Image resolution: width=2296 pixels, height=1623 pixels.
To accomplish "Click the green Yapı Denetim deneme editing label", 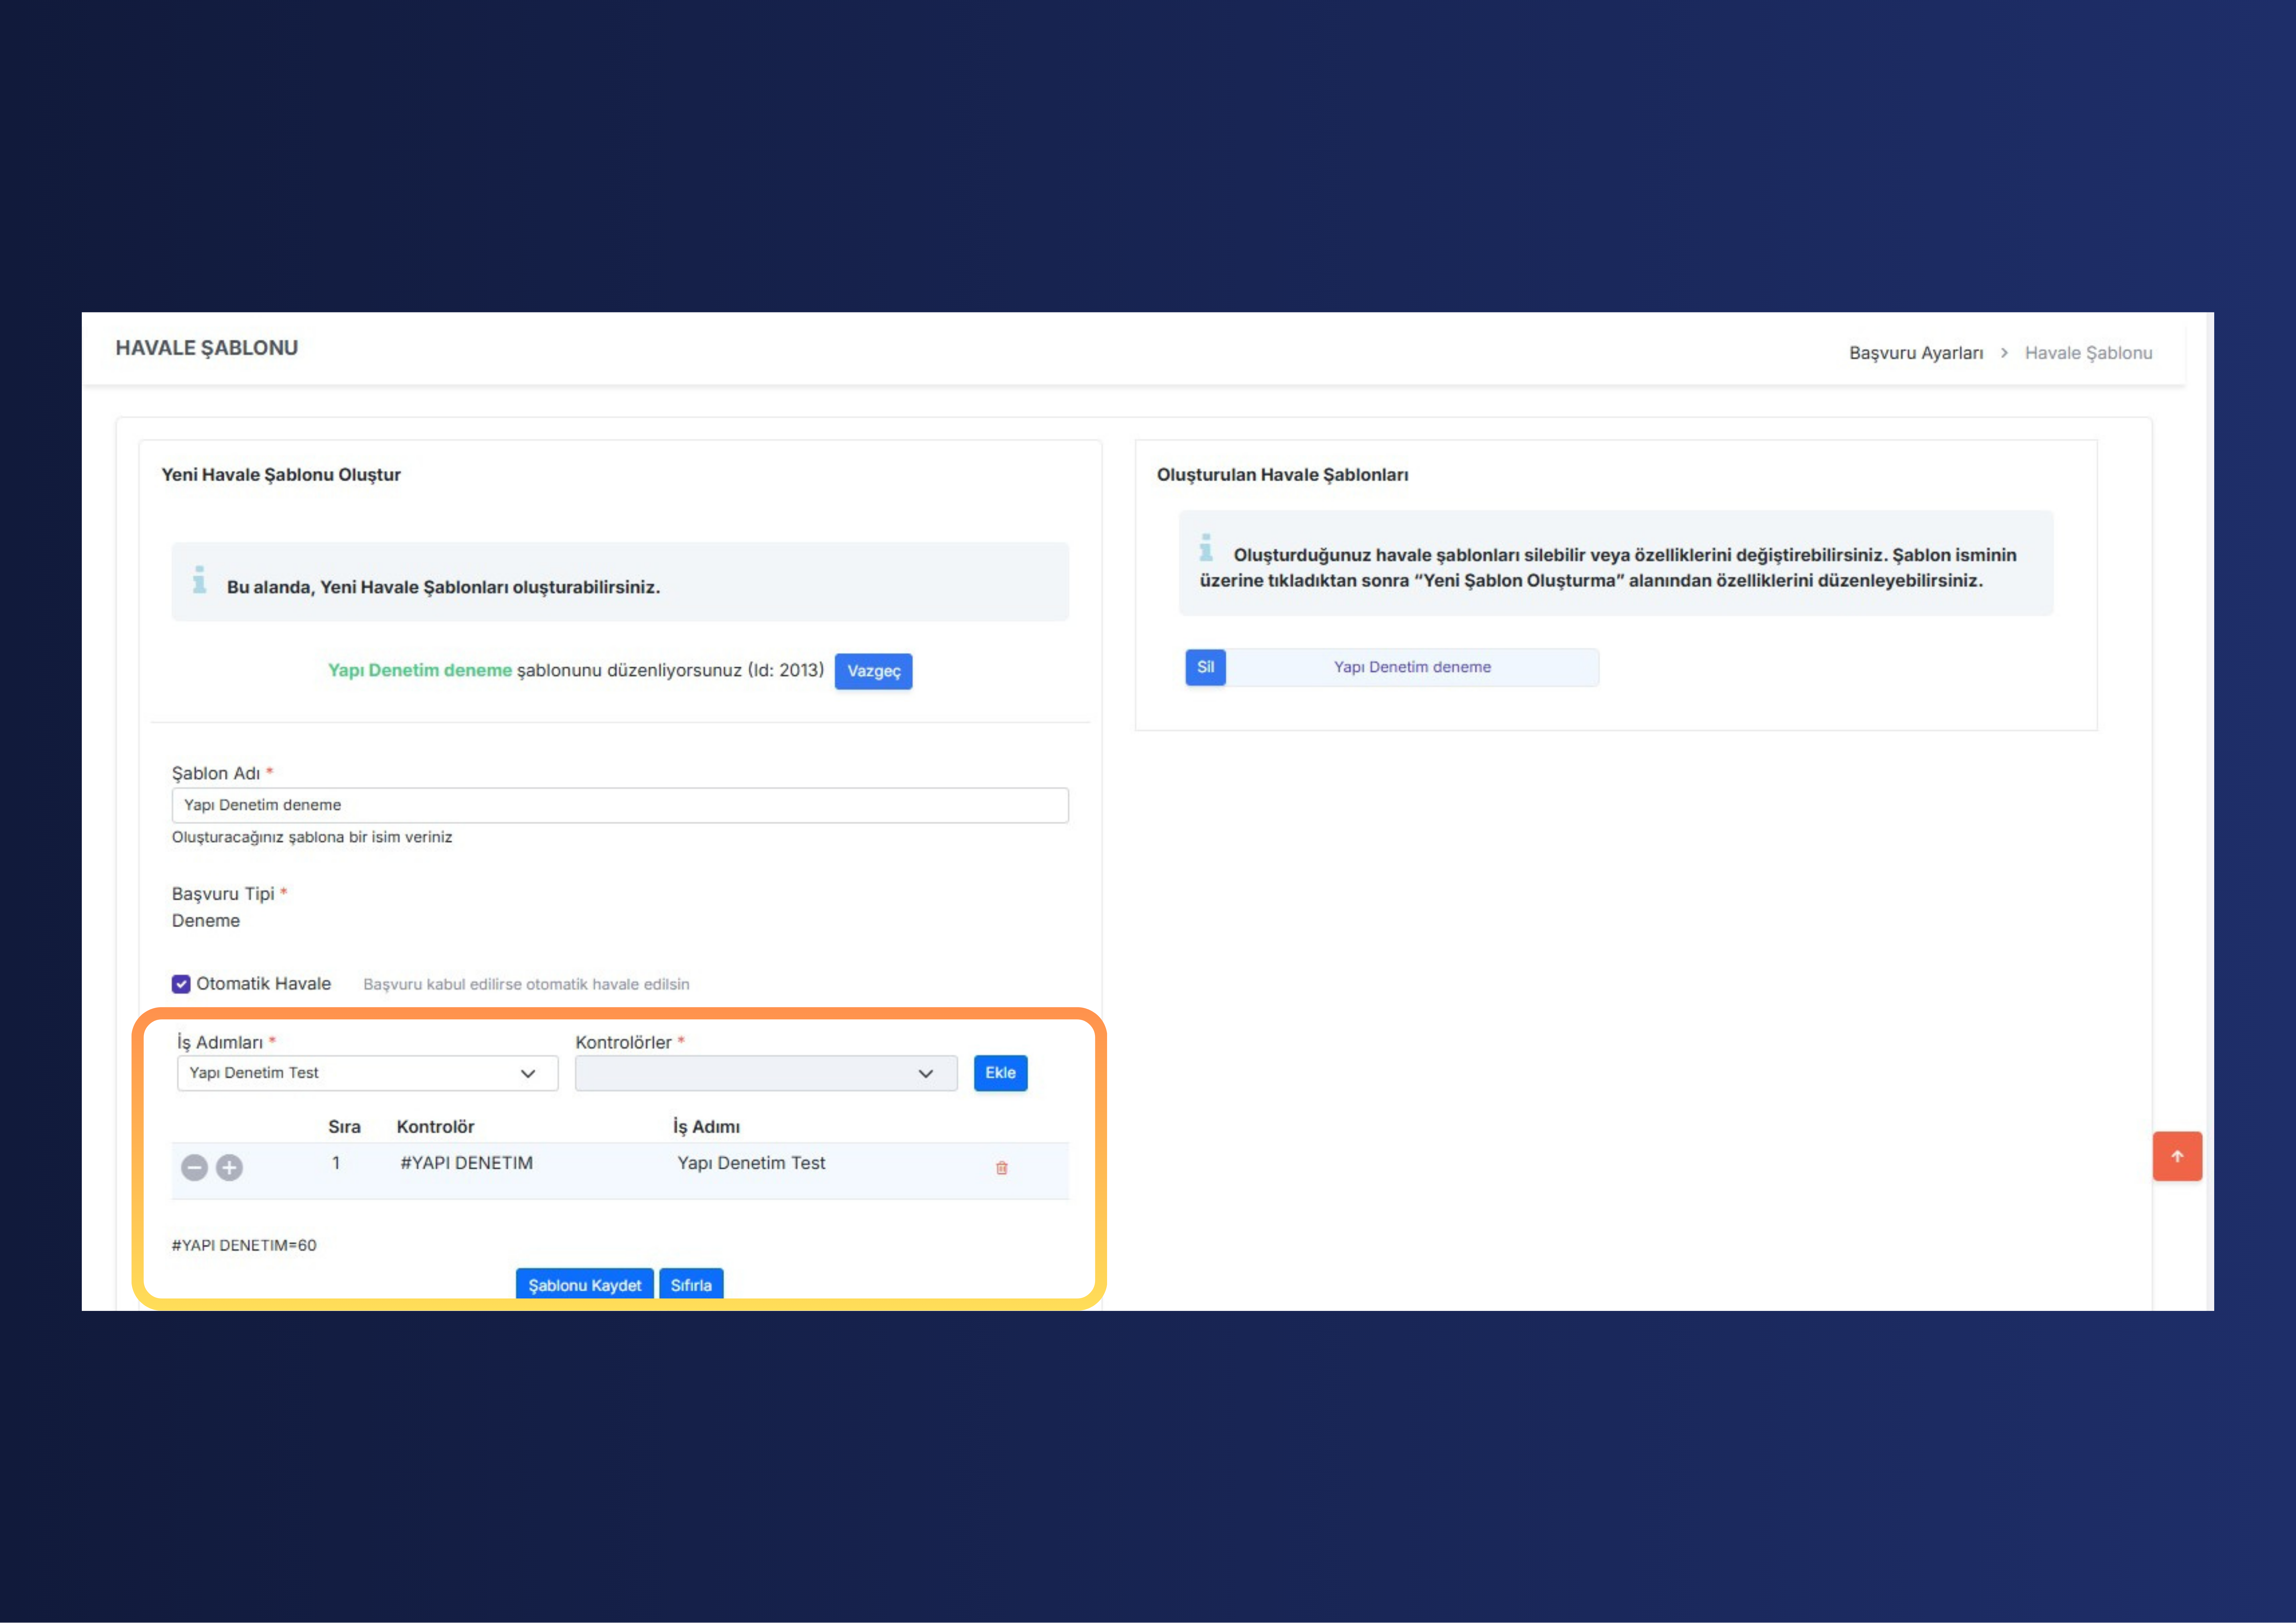I will [420, 670].
